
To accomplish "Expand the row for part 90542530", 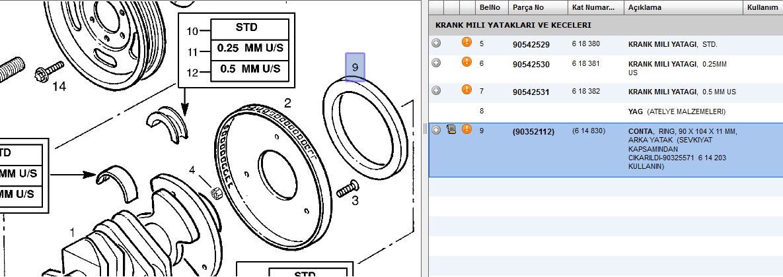I will (x=436, y=63).
